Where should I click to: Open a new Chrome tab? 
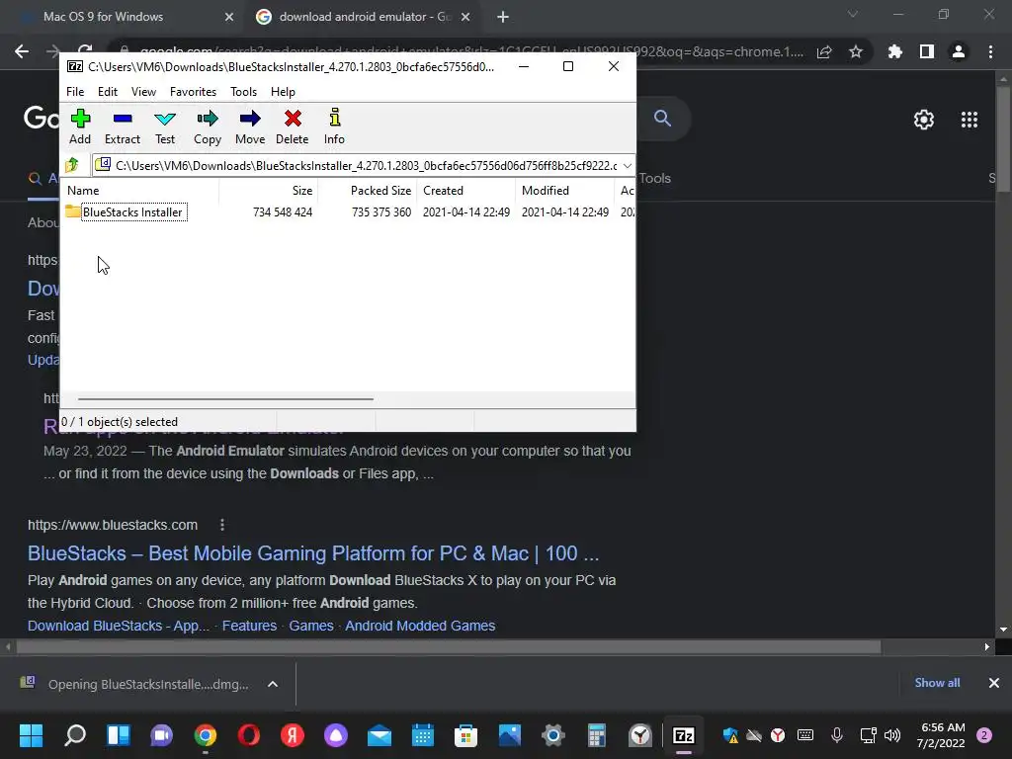[x=503, y=17]
